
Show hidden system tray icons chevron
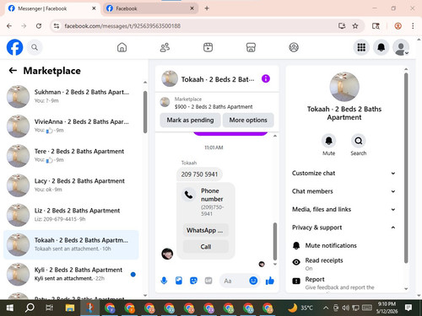(x=326, y=308)
